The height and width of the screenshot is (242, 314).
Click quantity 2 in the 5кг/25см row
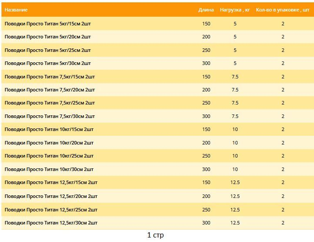pyautogui.click(x=283, y=50)
